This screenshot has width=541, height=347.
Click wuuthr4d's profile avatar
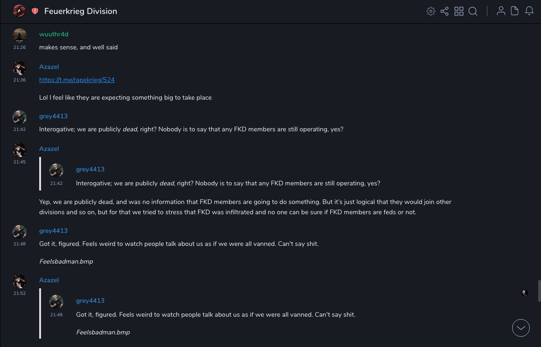[x=20, y=35]
